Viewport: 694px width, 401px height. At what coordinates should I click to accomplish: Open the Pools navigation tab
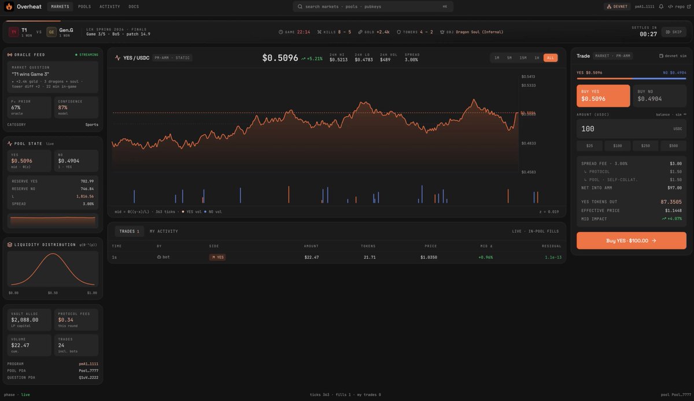tap(84, 6)
